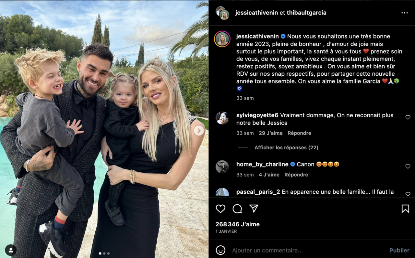Open the comment bubble icon
The image size is (415, 258).
click(x=237, y=209)
